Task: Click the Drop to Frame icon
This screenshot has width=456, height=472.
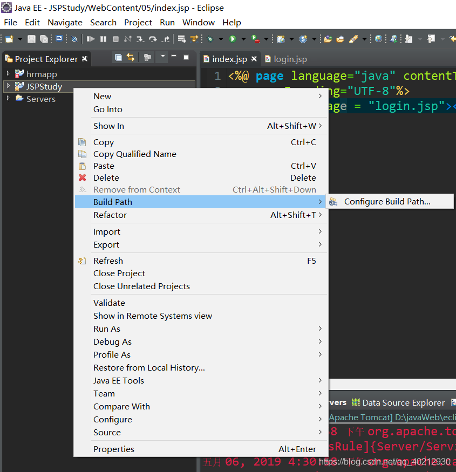Action: (181, 39)
